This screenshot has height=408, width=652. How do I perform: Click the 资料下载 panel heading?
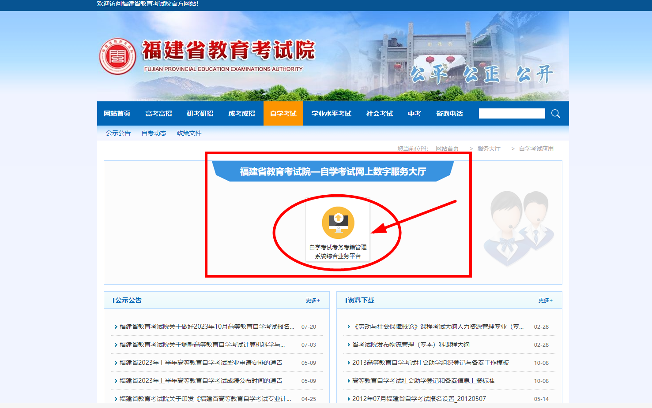(361, 300)
